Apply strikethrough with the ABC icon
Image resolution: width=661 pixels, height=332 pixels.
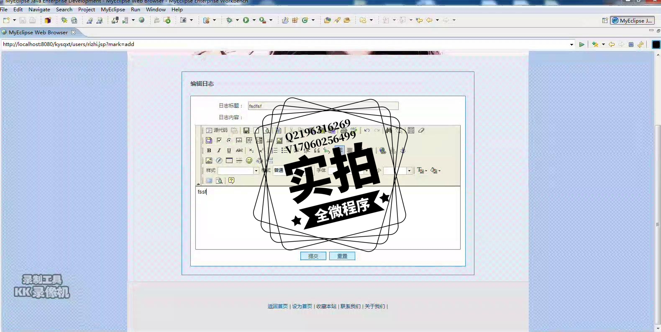pos(239,151)
